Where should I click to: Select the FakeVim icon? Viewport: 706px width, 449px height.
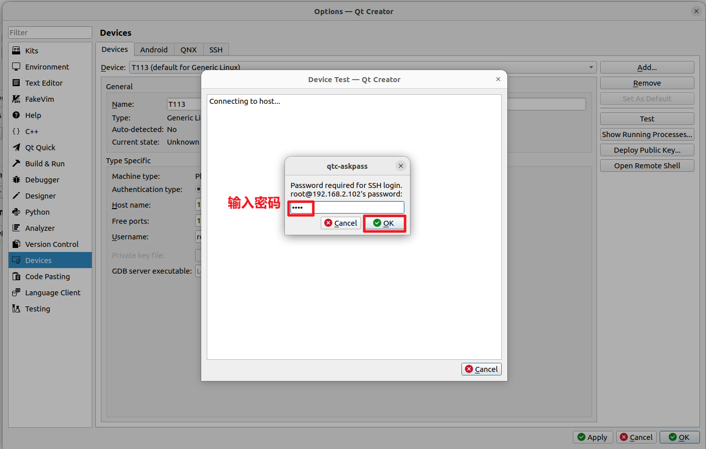pyautogui.click(x=16, y=99)
